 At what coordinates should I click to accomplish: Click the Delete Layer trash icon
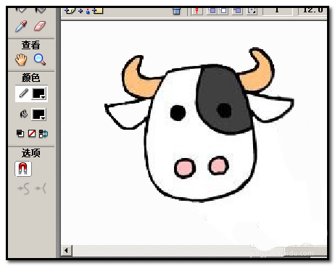click(176, 11)
